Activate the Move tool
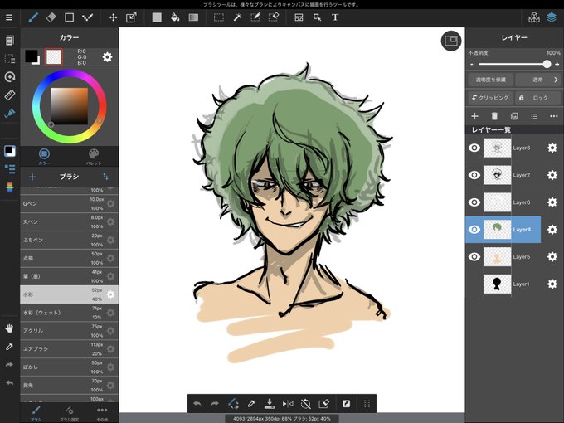Viewport: 564px width, 423px height. [114, 17]
